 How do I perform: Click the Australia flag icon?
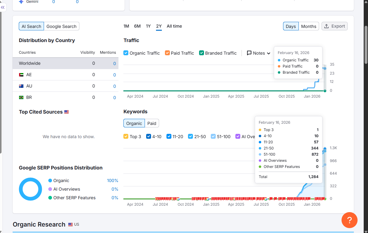coord(21,86)
